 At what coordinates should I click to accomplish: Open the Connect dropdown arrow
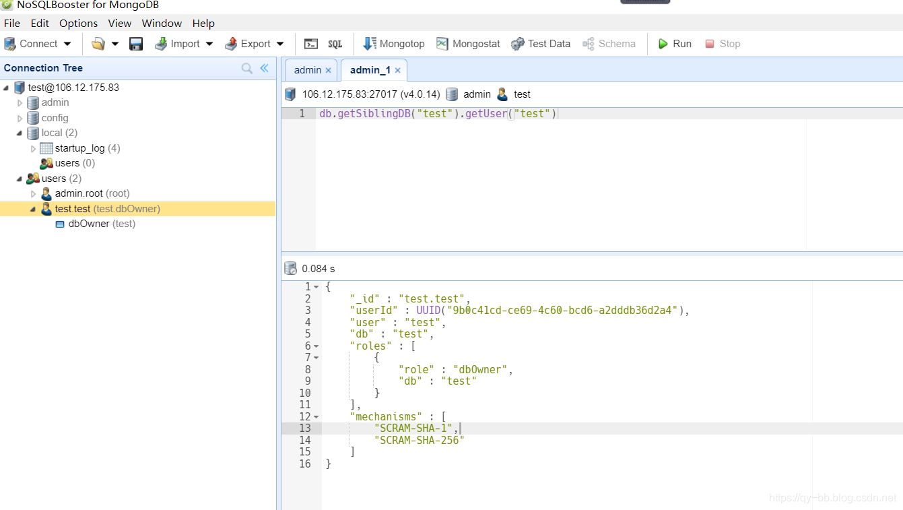click(x=67, y=44)
